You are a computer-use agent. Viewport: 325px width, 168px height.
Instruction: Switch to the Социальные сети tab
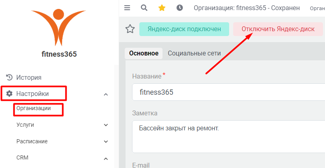(x=194, y=53)
